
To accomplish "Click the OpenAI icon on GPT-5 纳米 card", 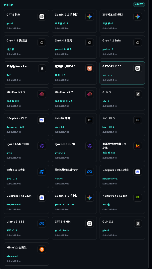I will point(42,17).
